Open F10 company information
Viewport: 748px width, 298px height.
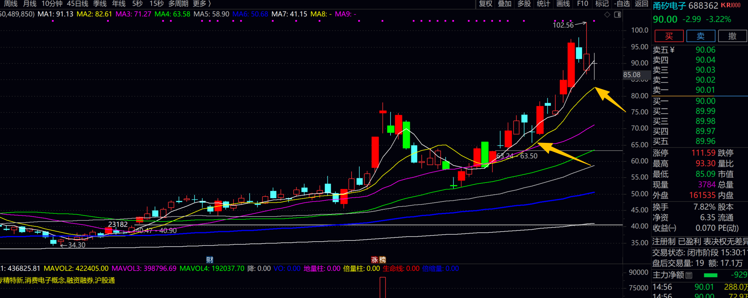tap(582, 4)
